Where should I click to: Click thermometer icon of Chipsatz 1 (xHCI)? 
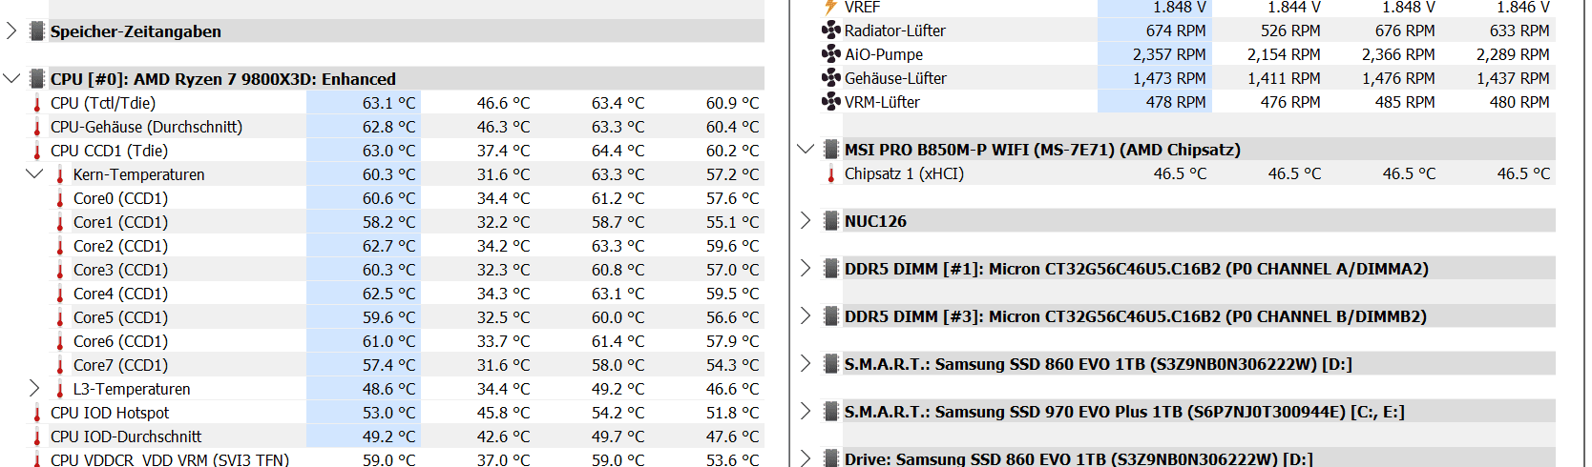coord(831,173)
